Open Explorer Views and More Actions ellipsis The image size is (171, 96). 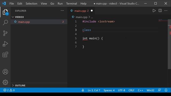pos(62,11)
